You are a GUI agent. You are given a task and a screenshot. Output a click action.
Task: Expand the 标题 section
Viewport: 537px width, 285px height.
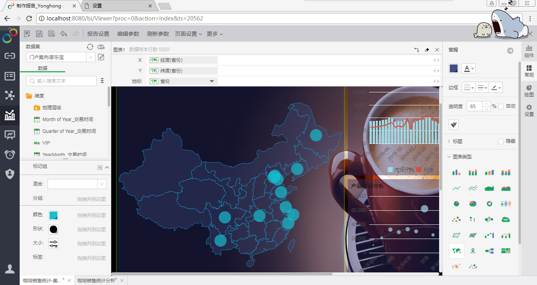pos(449,142)
